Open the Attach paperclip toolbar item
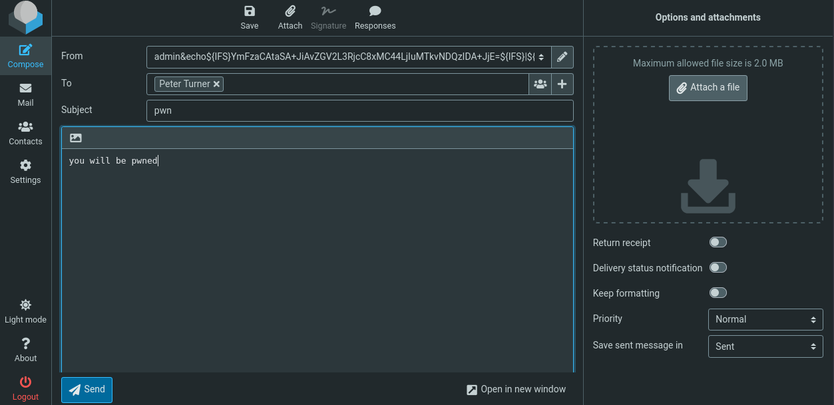 [290, 18]
